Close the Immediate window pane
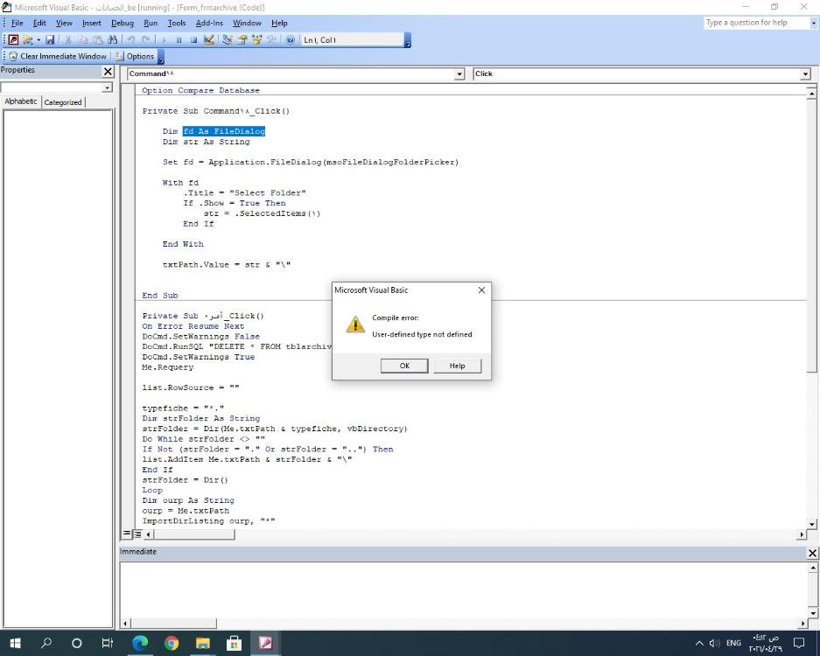The image size is (820, 656). point(812,553)
